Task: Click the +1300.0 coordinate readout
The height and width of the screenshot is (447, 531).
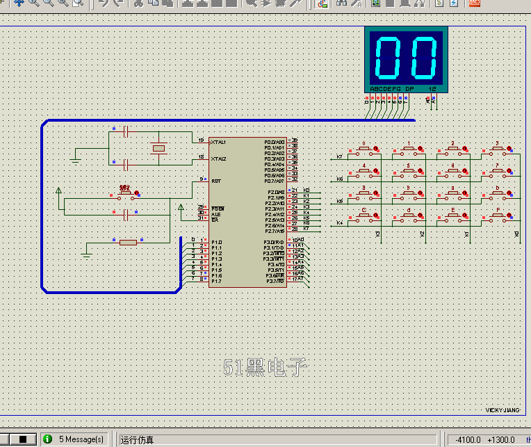Action: (501, 439)
